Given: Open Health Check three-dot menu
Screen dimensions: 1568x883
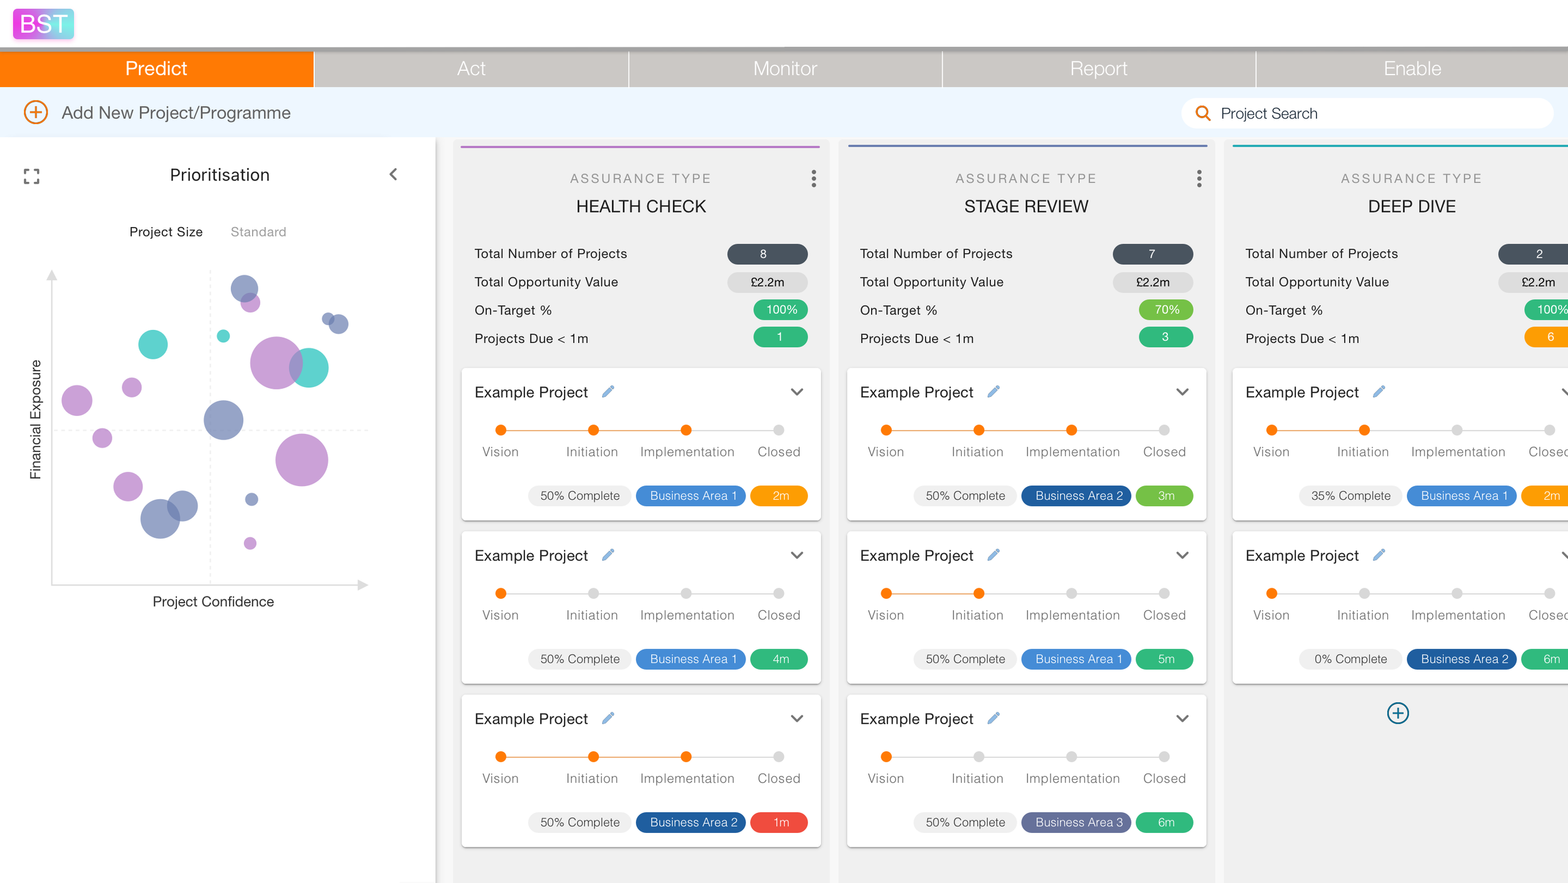Looking at the screenshot, I should [813, 179].
